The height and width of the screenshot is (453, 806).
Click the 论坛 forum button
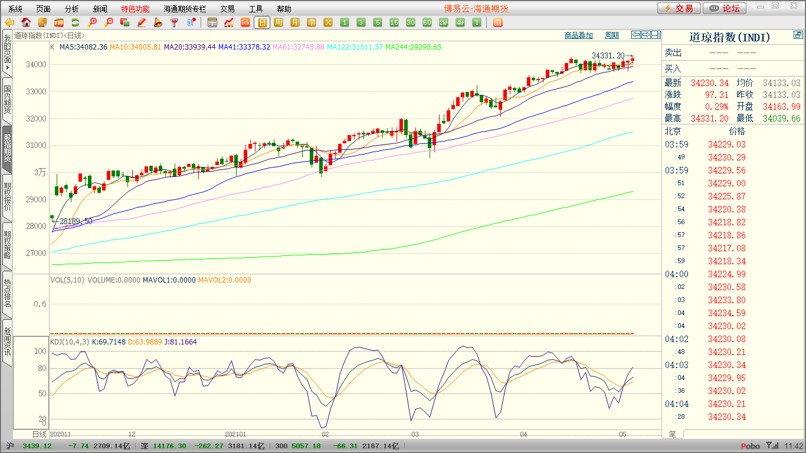click(725, 8)
